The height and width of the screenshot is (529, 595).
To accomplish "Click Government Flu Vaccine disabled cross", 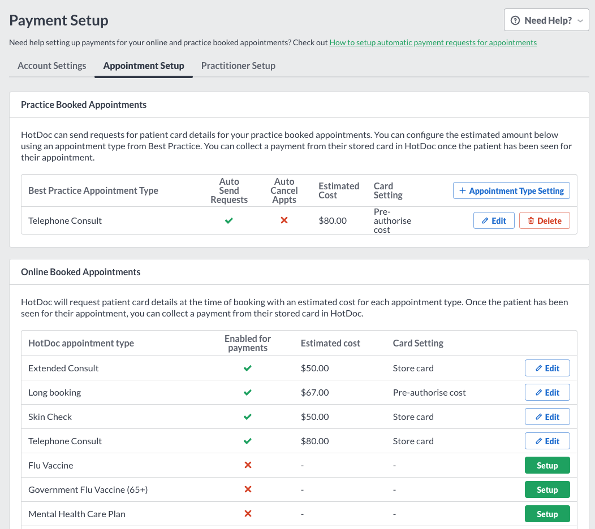I will (x=248, y=489).
